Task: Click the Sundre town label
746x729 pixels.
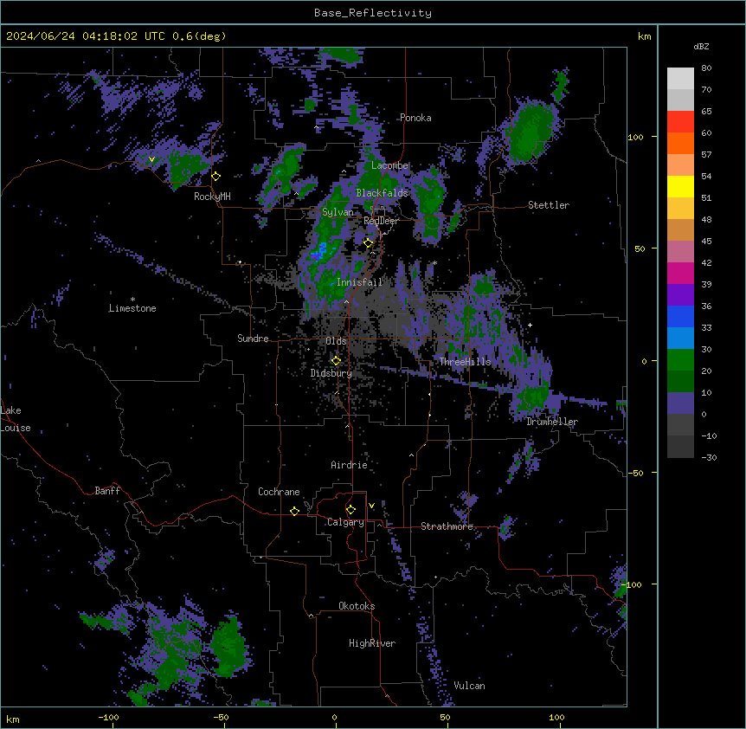Action: click(x=253, y=339)
